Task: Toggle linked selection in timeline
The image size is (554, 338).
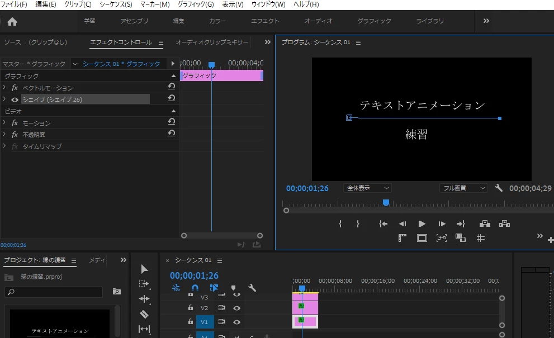Action: tap(214, 288)
